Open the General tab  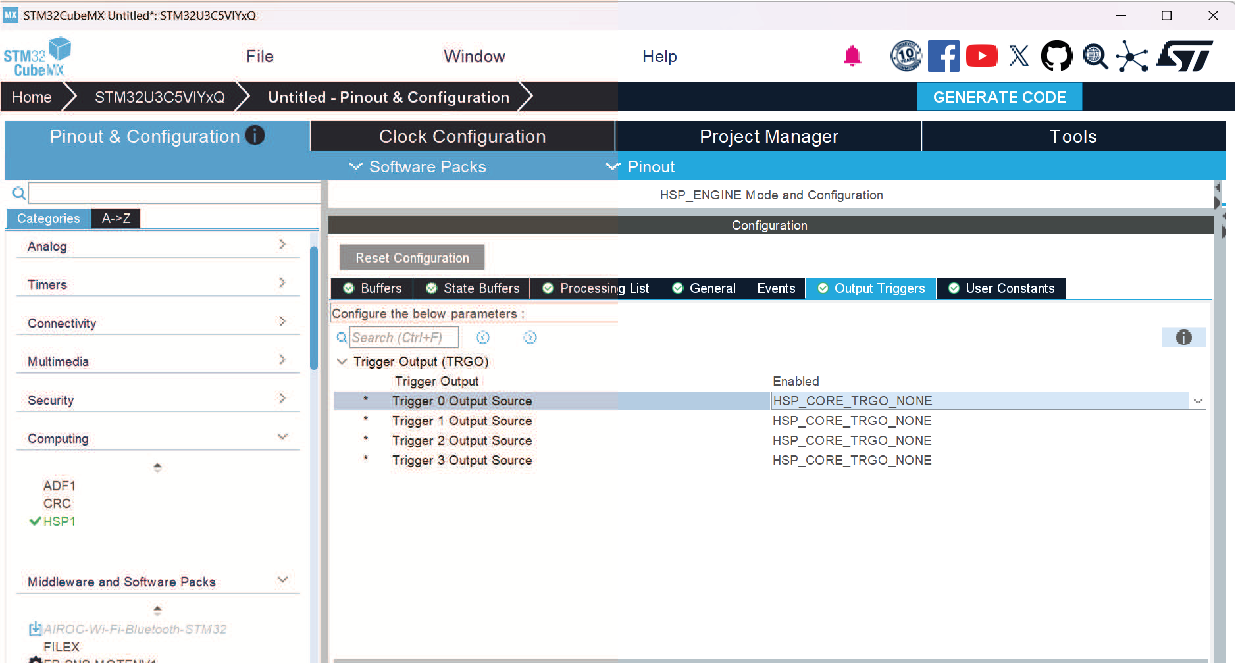704,288
